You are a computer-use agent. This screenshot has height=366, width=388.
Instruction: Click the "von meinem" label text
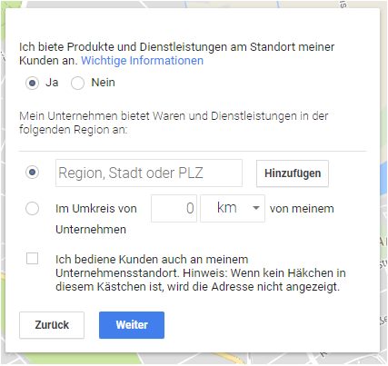302,209
